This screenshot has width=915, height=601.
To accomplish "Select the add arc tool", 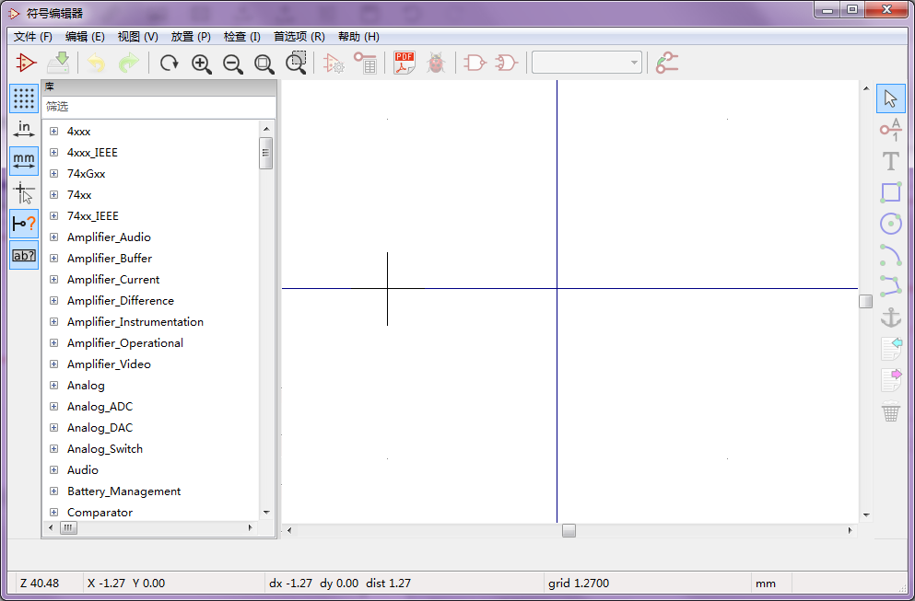I will point(890,255).
